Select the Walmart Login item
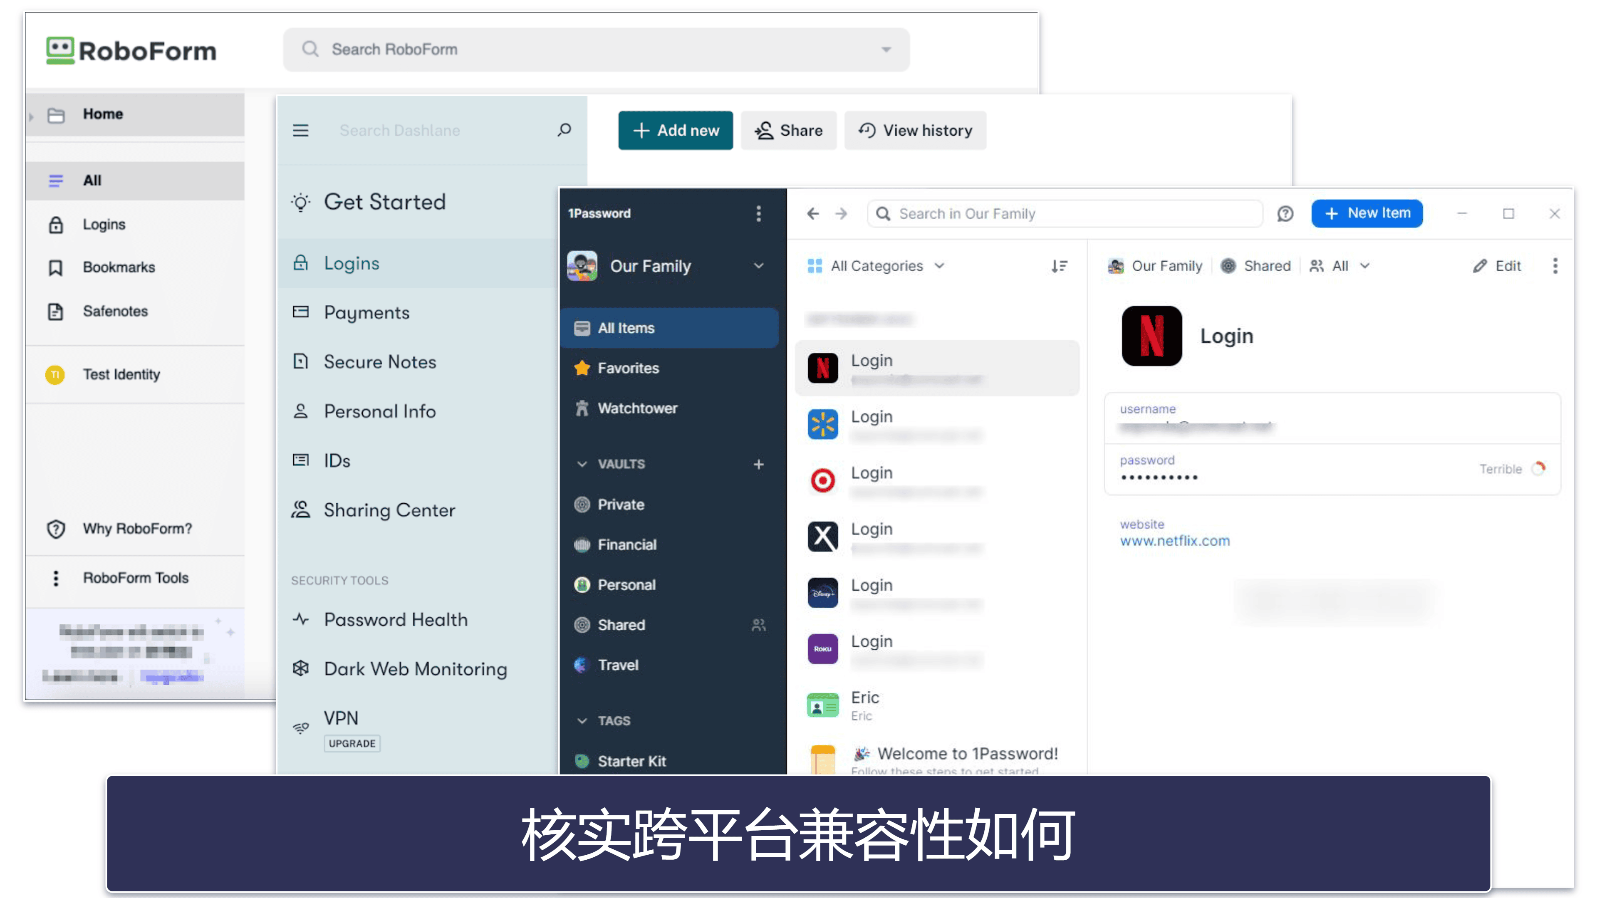This screenshot has height=898, width=1597. 937,424
